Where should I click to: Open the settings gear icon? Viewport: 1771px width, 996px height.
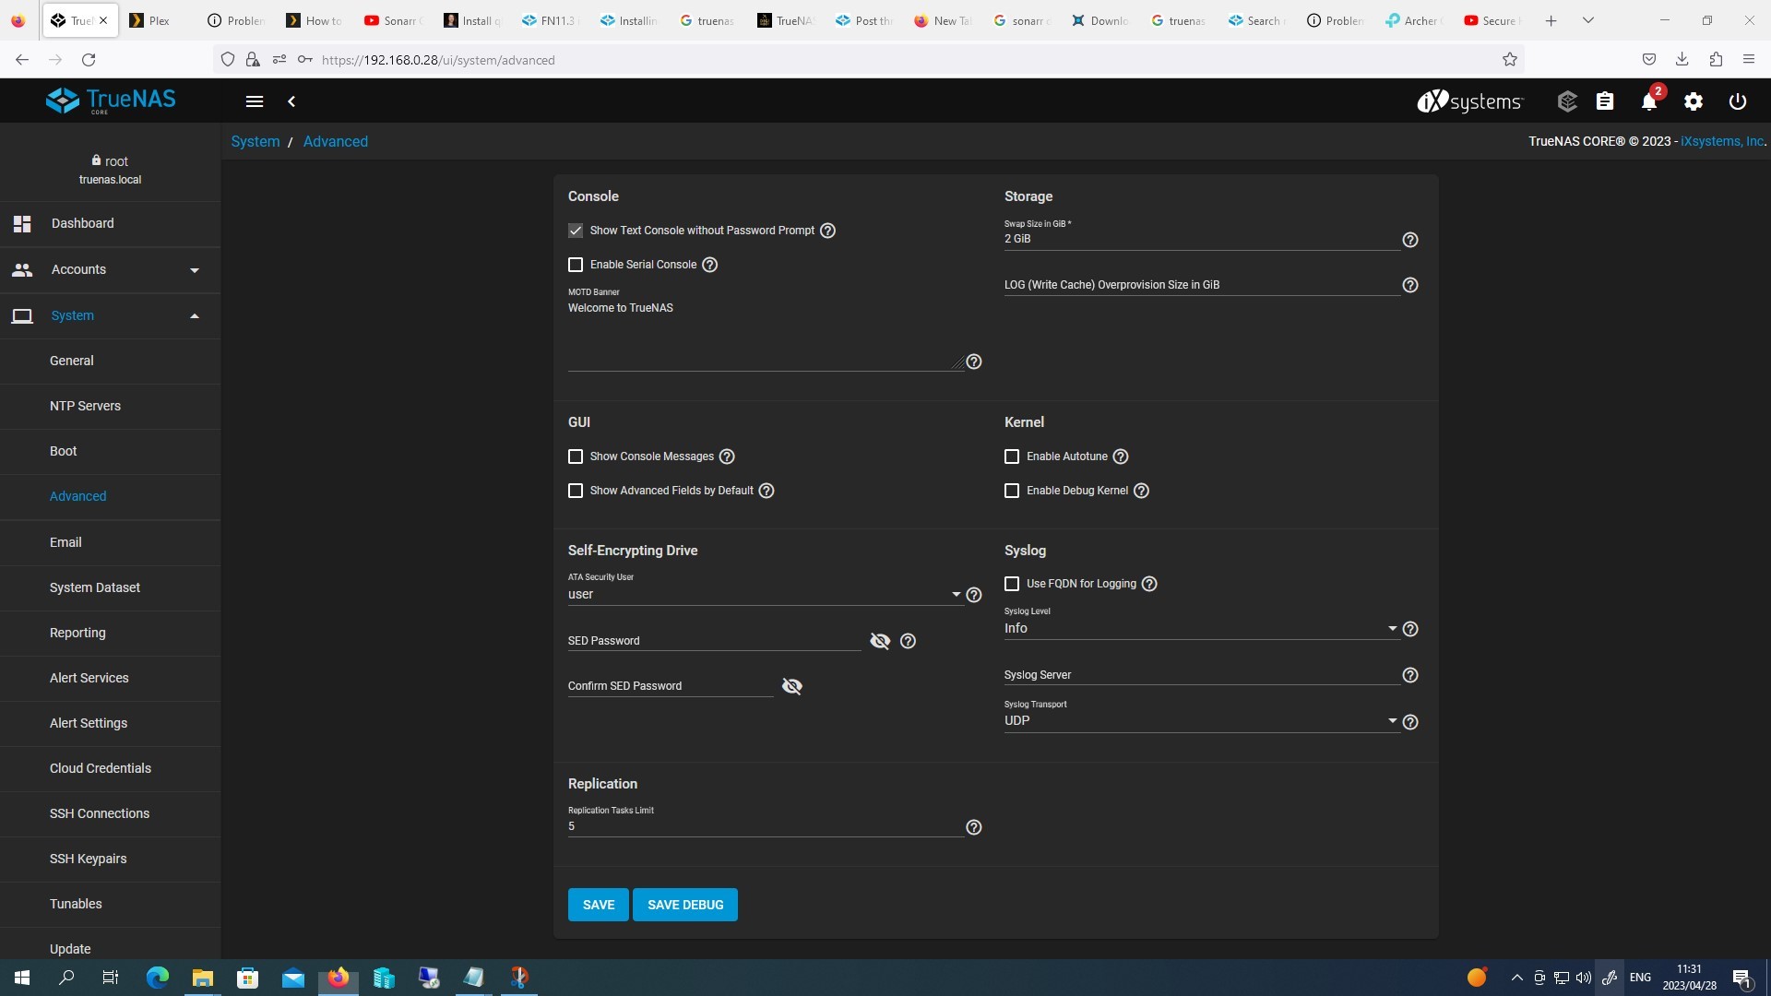1694,101
